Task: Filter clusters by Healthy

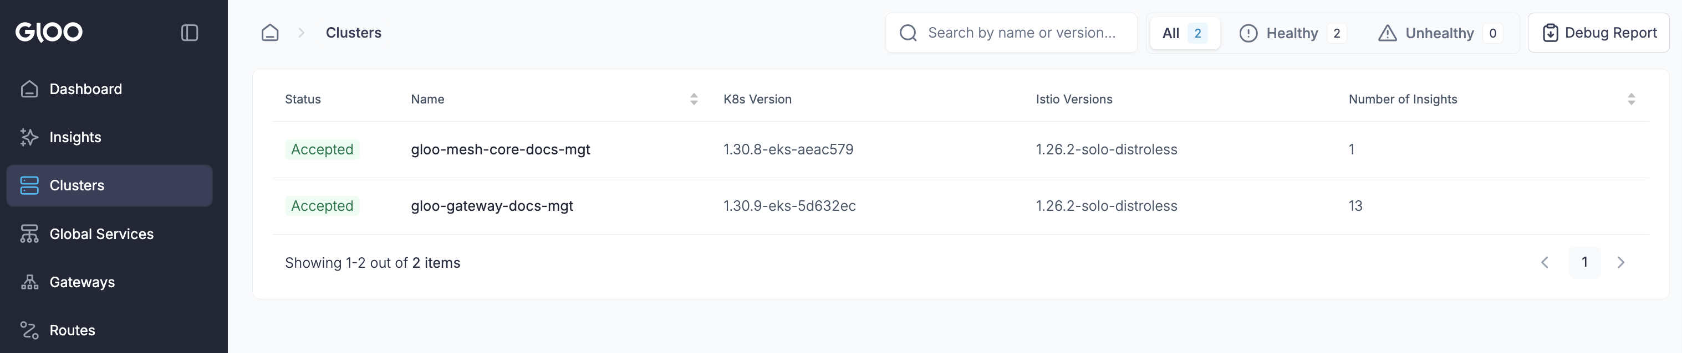Action: (x=1293, y=33)
